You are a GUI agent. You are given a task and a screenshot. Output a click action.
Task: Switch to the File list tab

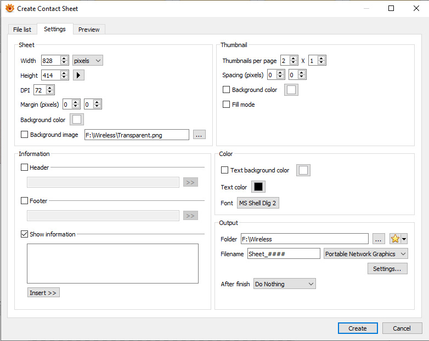click(22, 30)
